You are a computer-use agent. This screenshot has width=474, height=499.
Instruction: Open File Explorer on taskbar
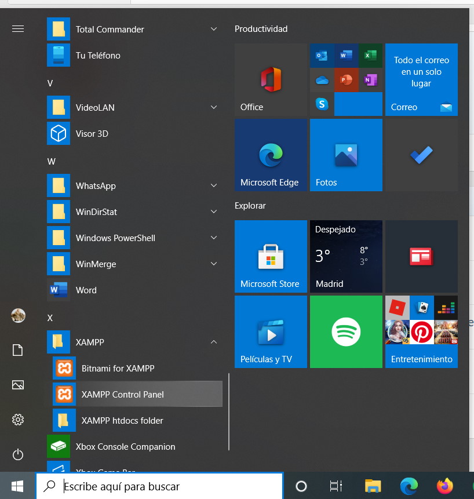pyautogui.click(x=373, y=486)
